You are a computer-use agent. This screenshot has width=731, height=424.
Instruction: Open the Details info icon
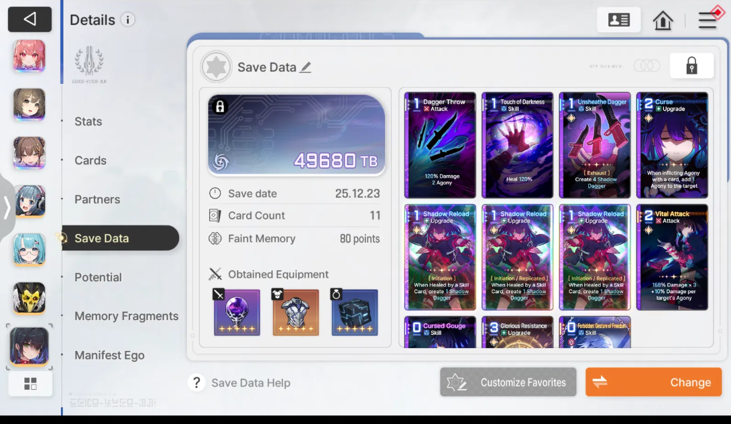coord(127,19)
